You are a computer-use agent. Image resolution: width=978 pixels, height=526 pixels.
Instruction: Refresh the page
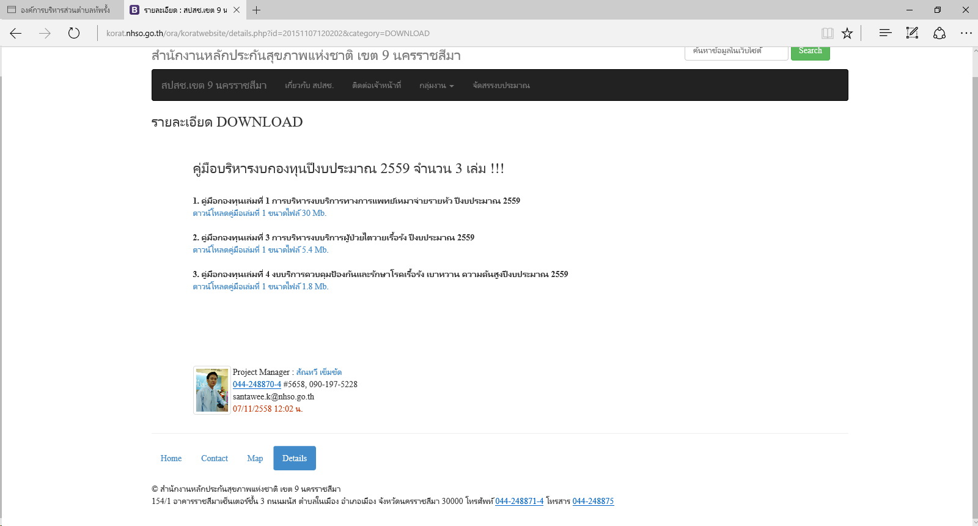74,33
